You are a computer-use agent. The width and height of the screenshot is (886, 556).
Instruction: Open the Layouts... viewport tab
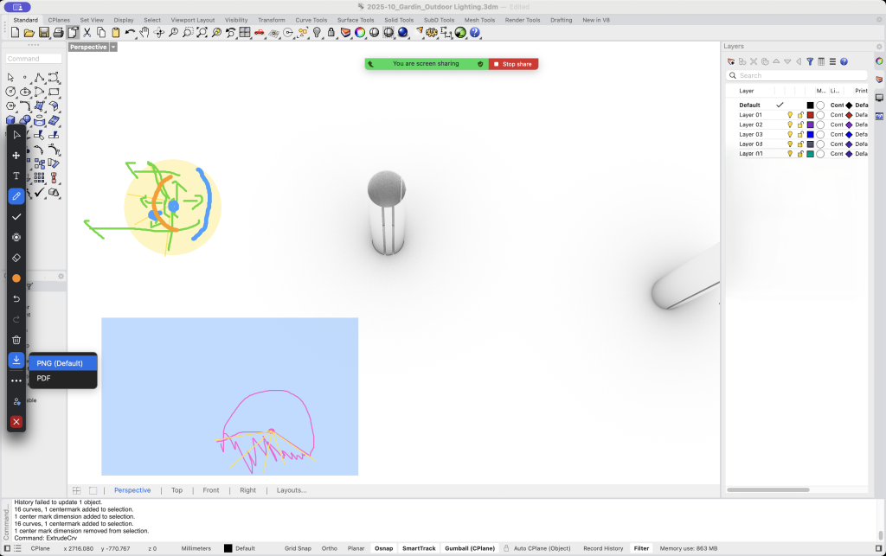[x=292, y=490]
